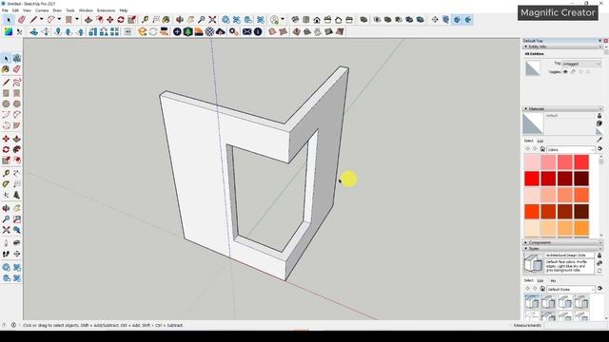The width and height of the screenshot is (609, 342).
Task: Select the Position Camera tool in left toolbar
Action: coord(6,243)
